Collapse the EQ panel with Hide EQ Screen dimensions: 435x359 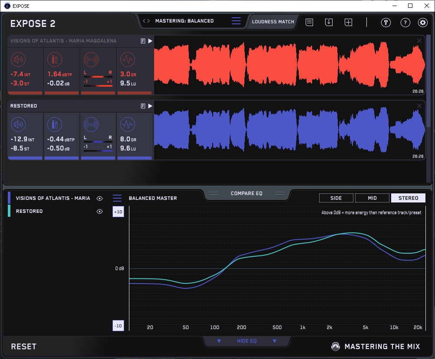(247, 341)
